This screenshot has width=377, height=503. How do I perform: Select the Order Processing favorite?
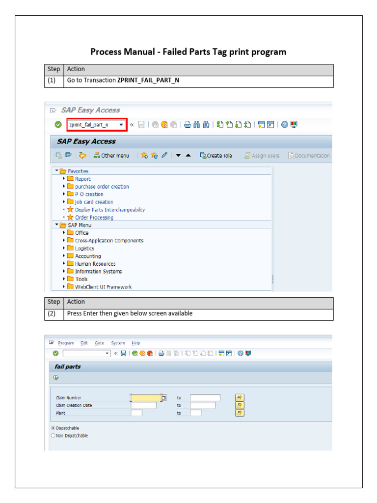pyautogui.click(x=94, y=218)
